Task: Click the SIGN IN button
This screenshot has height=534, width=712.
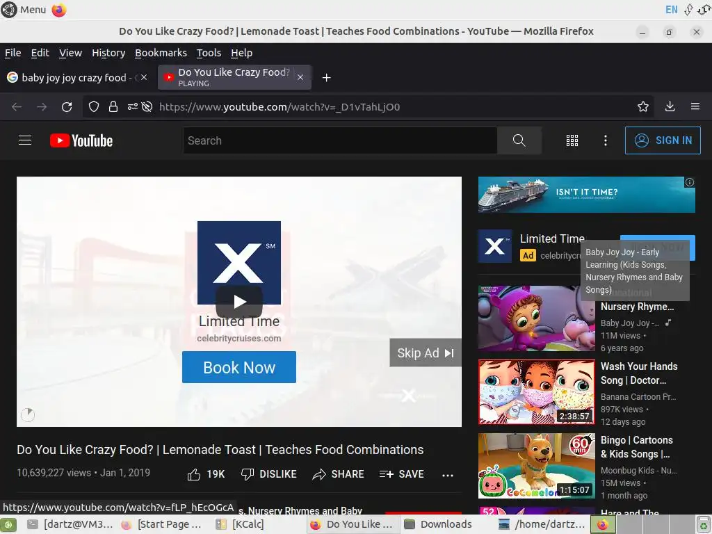Action: (663, 140)
